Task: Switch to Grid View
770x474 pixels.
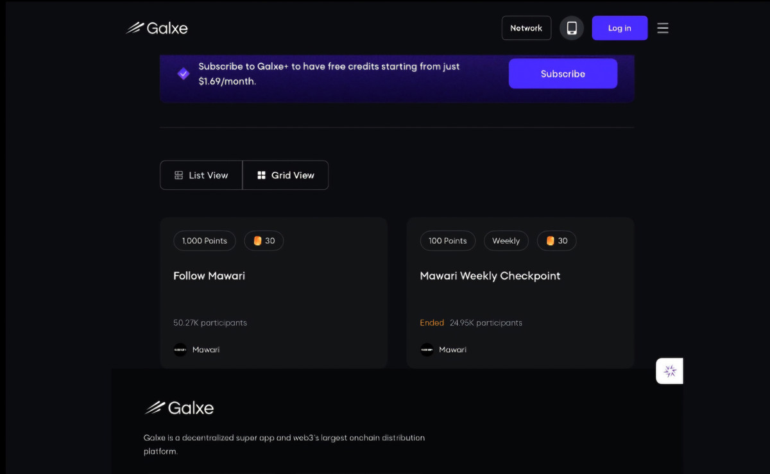Action: (x=286, y=175)
